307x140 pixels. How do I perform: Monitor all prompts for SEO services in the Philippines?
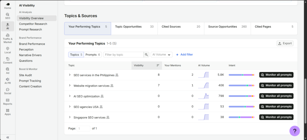(276, 75)
